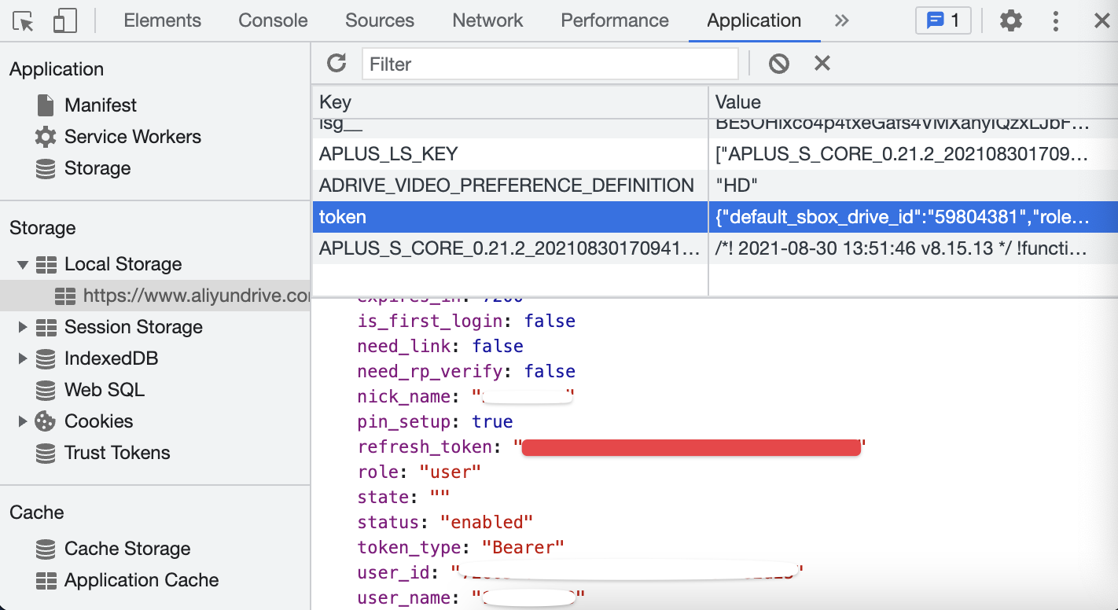
Task: Toggle inspect element mode
Action: pos(23,20)
